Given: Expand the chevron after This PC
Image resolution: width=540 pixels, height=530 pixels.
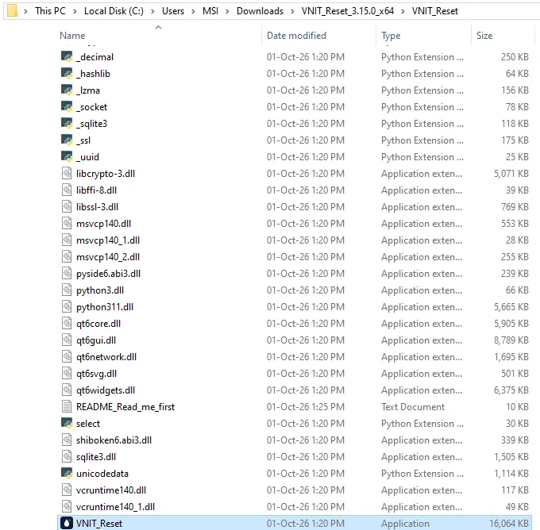Looking at the screenshot, I should (75, 11).
